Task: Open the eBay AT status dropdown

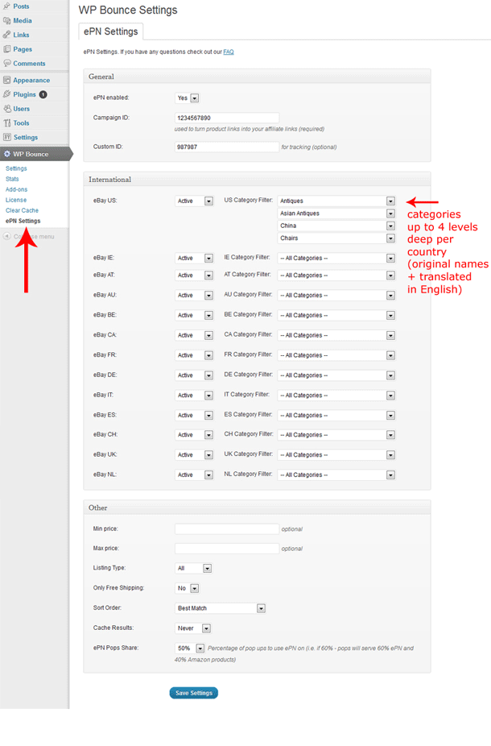Action: [x=194, y=275]
